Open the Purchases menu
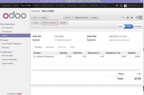The image size is (144, 95). point(83,6)
